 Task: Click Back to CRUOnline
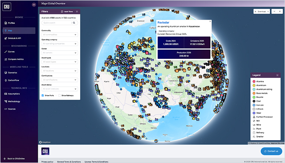pos(14,159)
